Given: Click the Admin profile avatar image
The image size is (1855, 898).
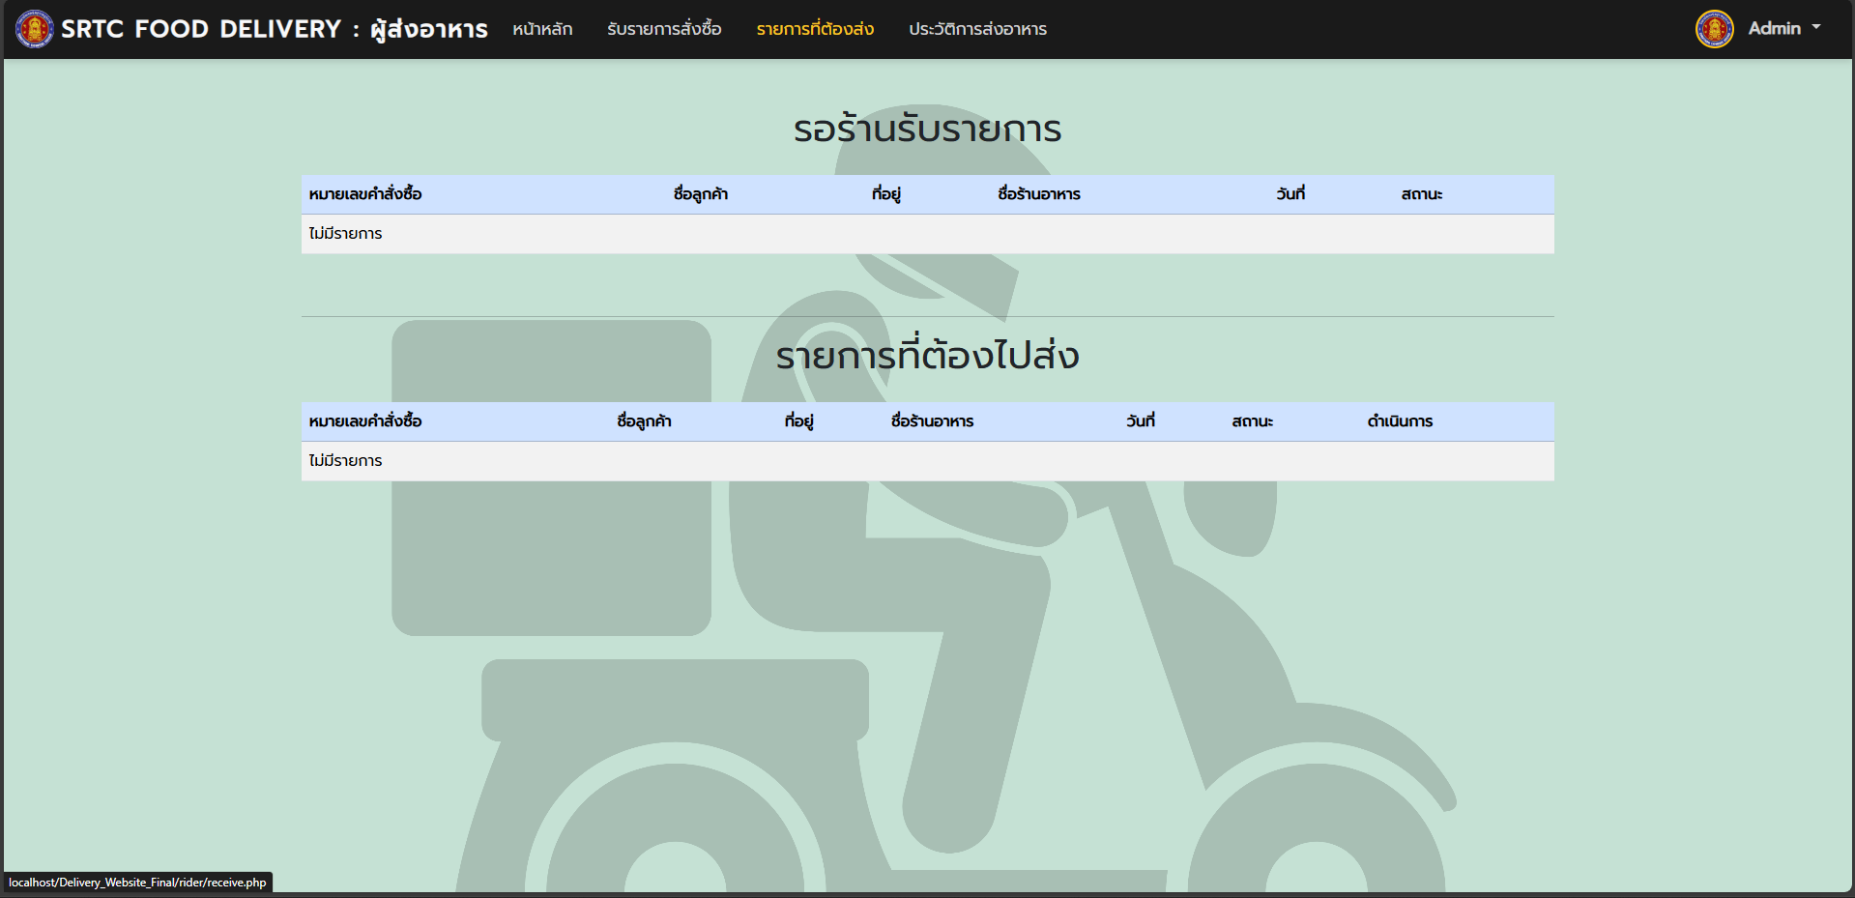Looking at the screenshot, I should [1714, 29].
